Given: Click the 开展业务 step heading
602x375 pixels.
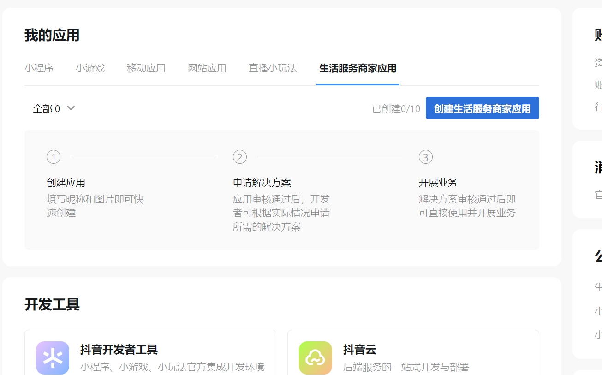Looking at the screenshot, I should point(438,183).
